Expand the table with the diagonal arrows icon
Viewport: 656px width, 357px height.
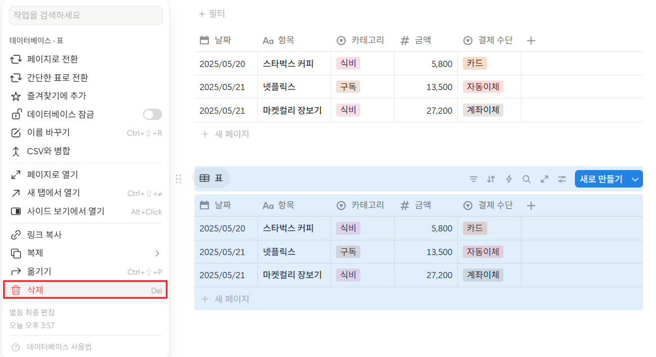545,179
